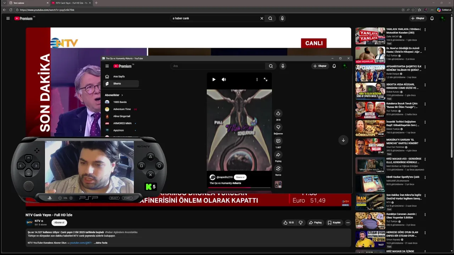The width and height of the screenshot is (454, 255).
Task: Run search with the magnifier button
Action: (270, 18)
